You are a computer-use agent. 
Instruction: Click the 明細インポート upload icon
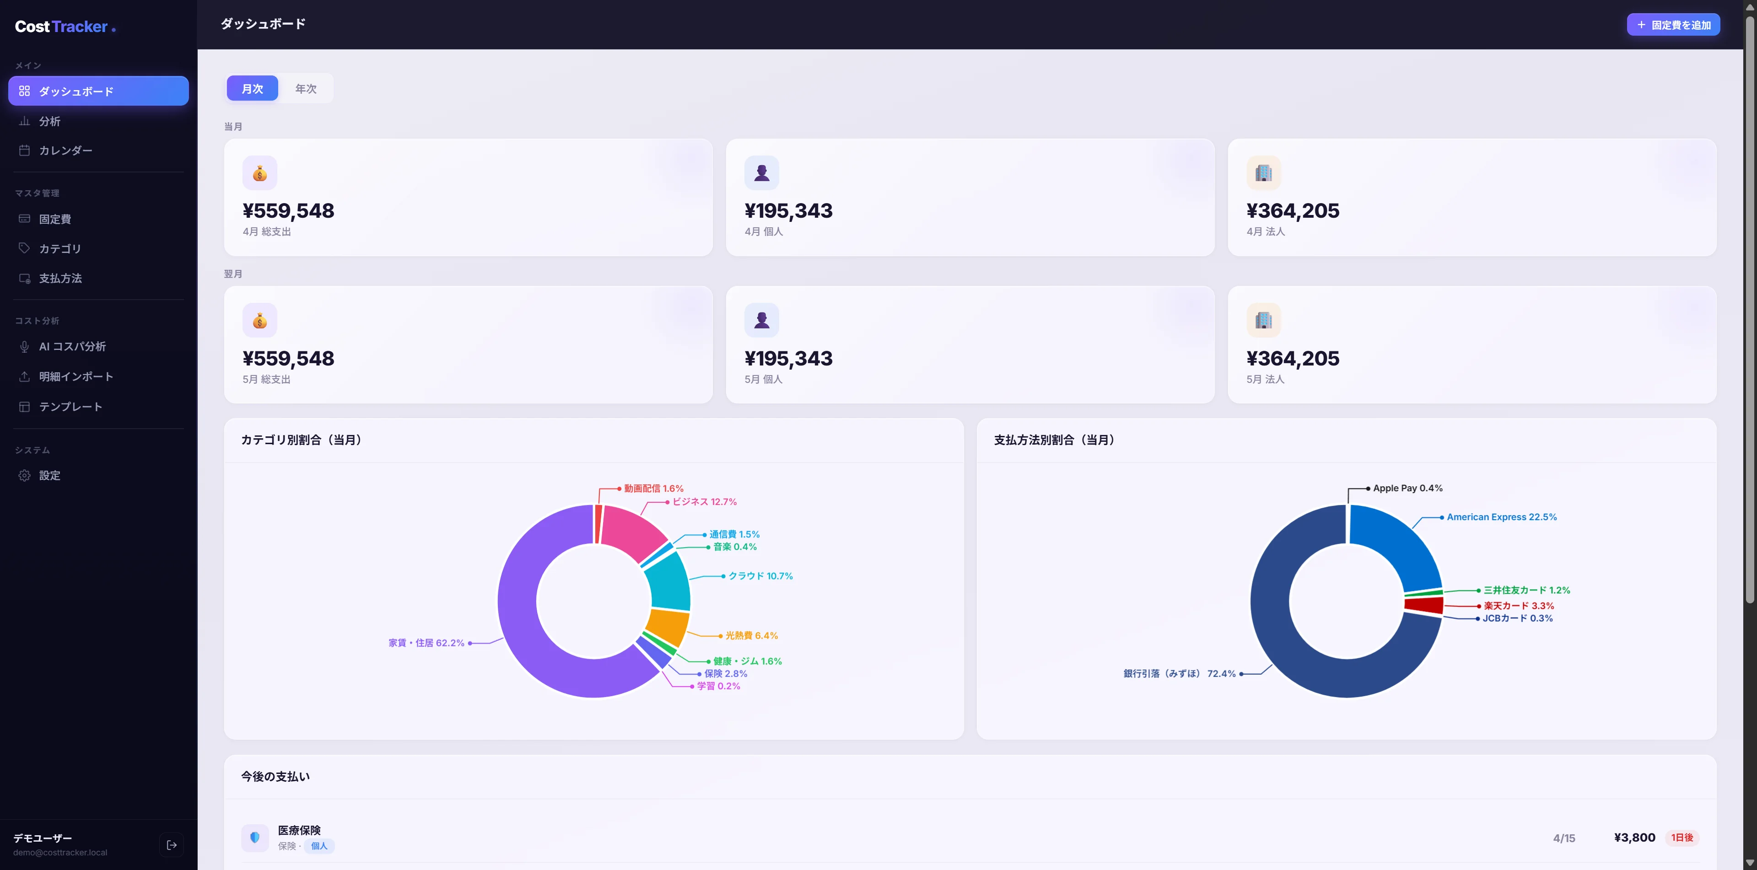pyautogui.click(x=25, y=376)
